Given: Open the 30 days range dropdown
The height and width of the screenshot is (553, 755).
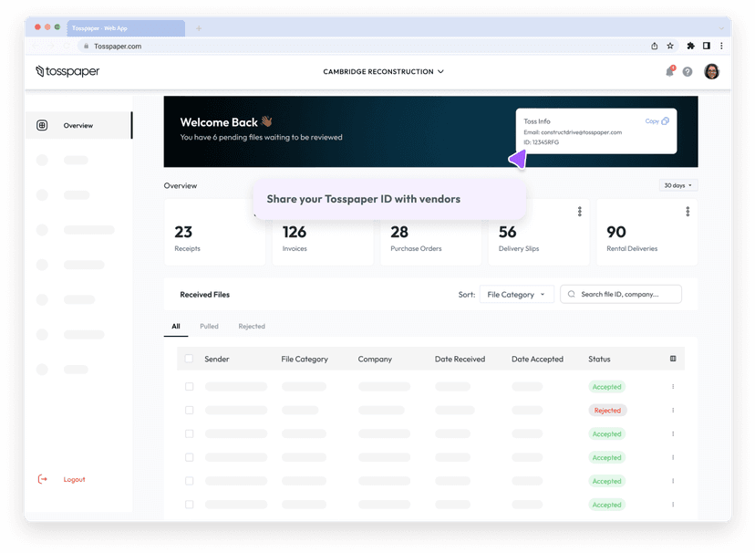Looking at the screenshot, I should [x=677, y=185].
